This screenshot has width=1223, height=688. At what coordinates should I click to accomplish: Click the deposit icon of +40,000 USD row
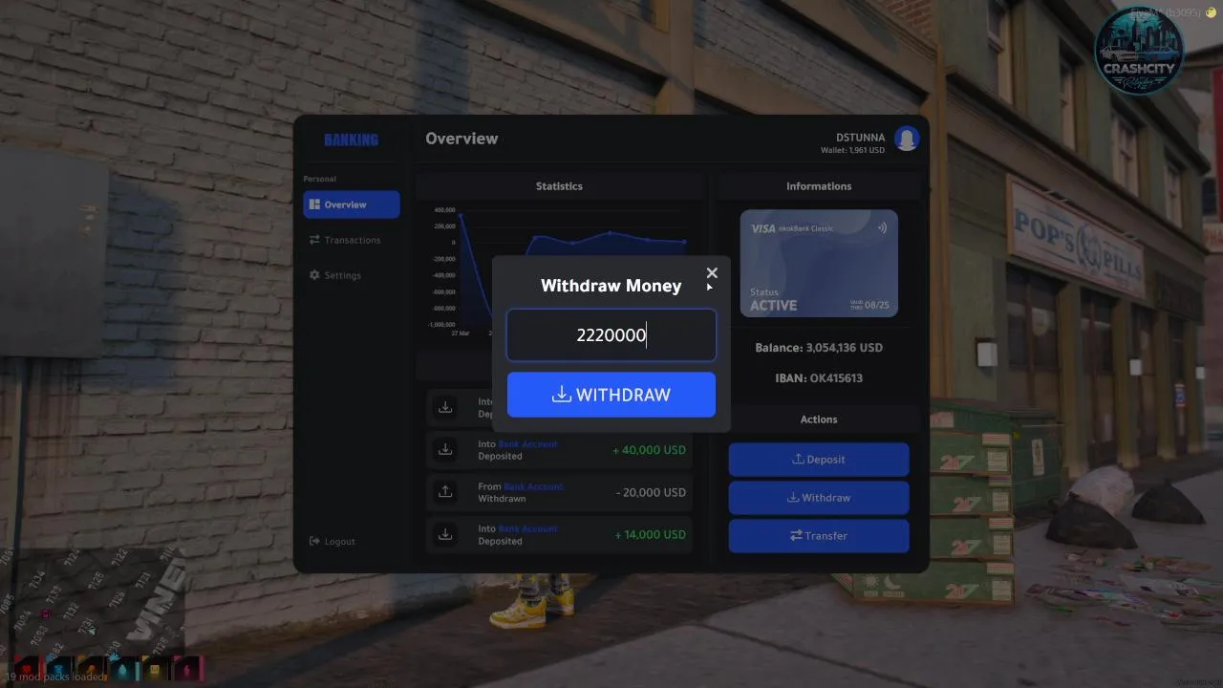(x=445, y=449)
